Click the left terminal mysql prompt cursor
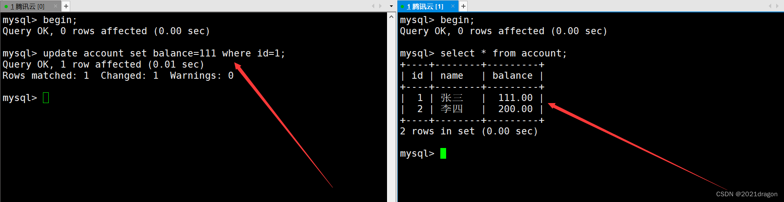This screenshot has height=202, width=784. pos(46,98)
